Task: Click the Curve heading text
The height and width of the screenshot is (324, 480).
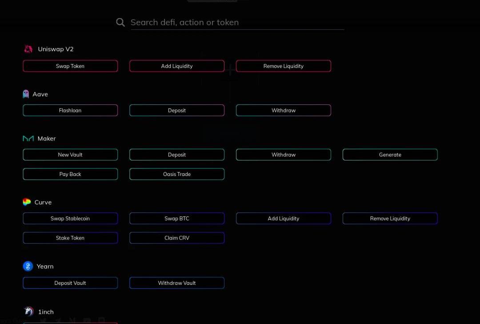Action: [43, 202]
